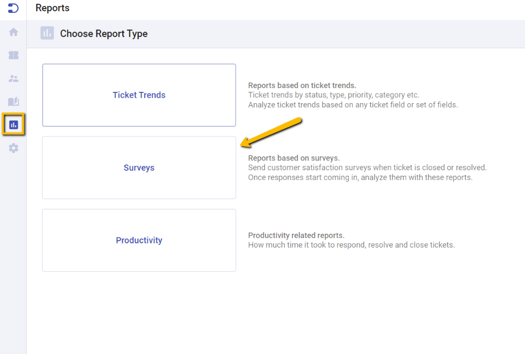Click the Productivity label text
This screenshot has width=525, height=354.
click(139, 240)
